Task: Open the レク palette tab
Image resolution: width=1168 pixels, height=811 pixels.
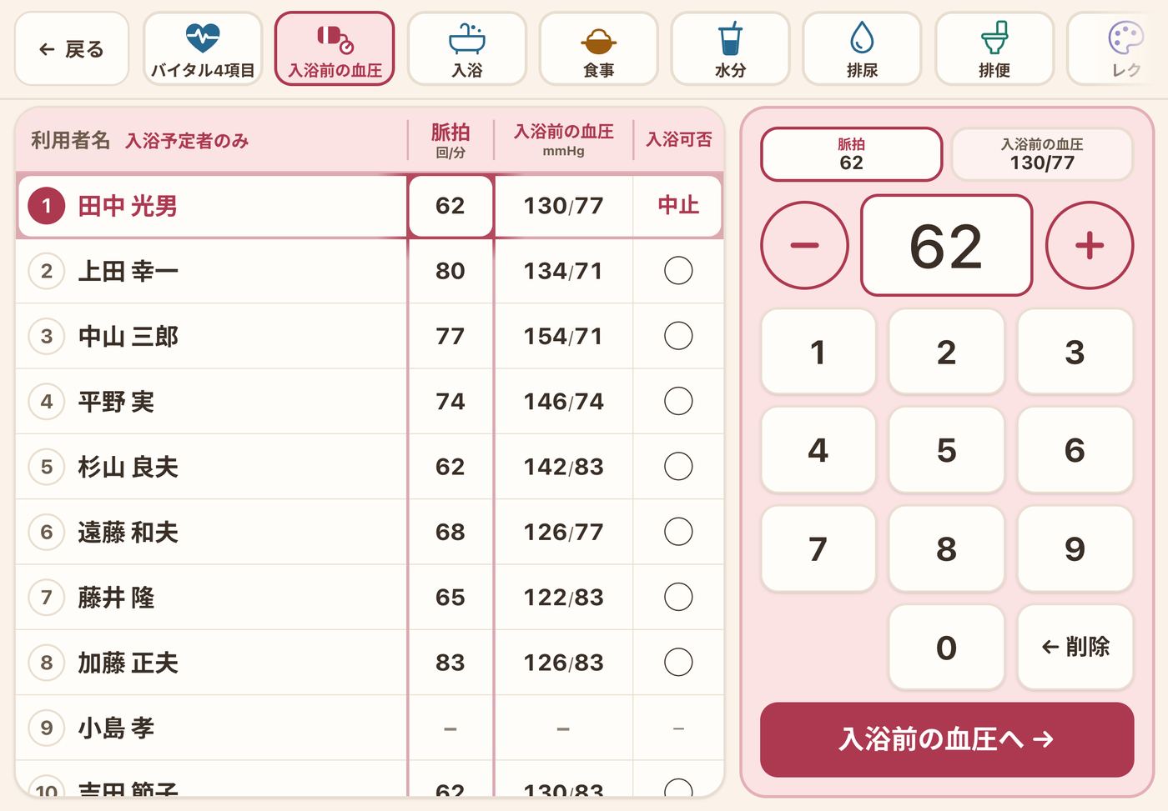Action: (x=1118, y=49)
